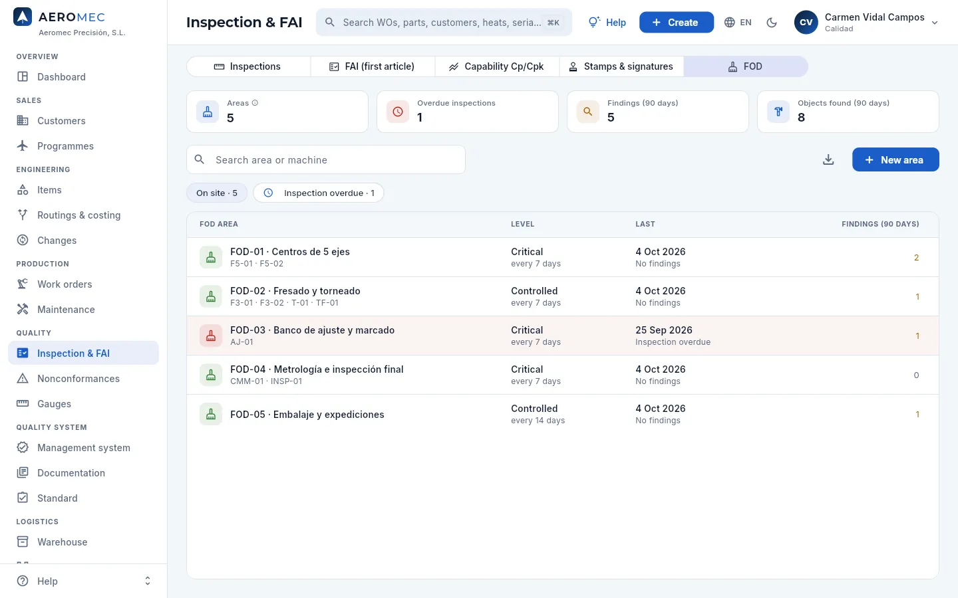The height and width of the screenshot is (598, 958).
Task: Click the New area button
Action: [895, 159]
